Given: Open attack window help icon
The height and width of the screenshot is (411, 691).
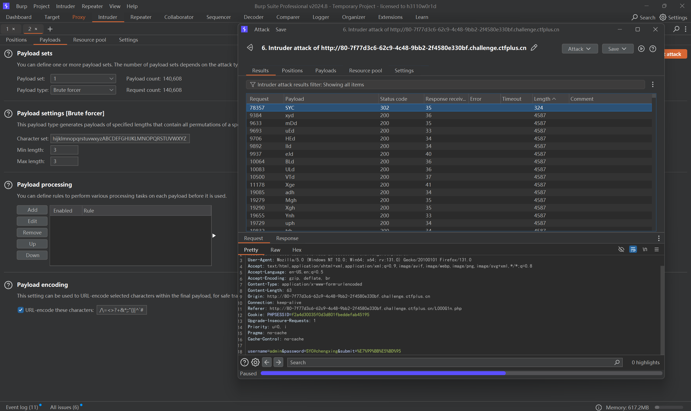Looking at the screenshot, I should click(653, 49).
